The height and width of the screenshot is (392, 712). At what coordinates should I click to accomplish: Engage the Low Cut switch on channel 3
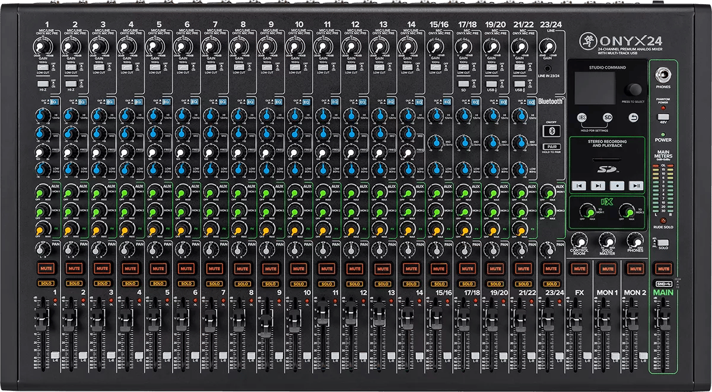click(98, 68)
